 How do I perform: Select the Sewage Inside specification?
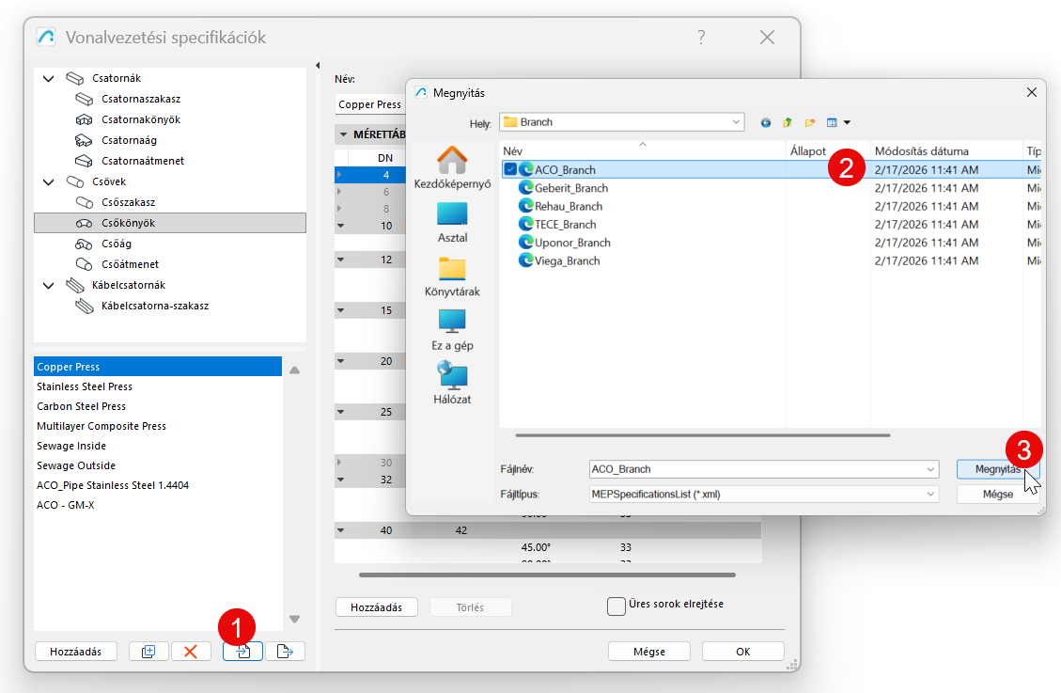(x=158, y=446)
